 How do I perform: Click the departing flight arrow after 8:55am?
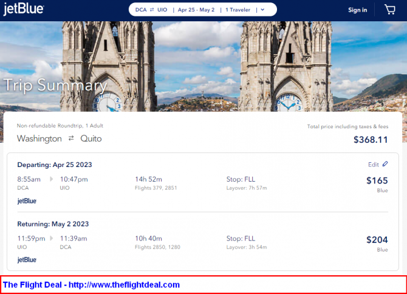point(52,179)
